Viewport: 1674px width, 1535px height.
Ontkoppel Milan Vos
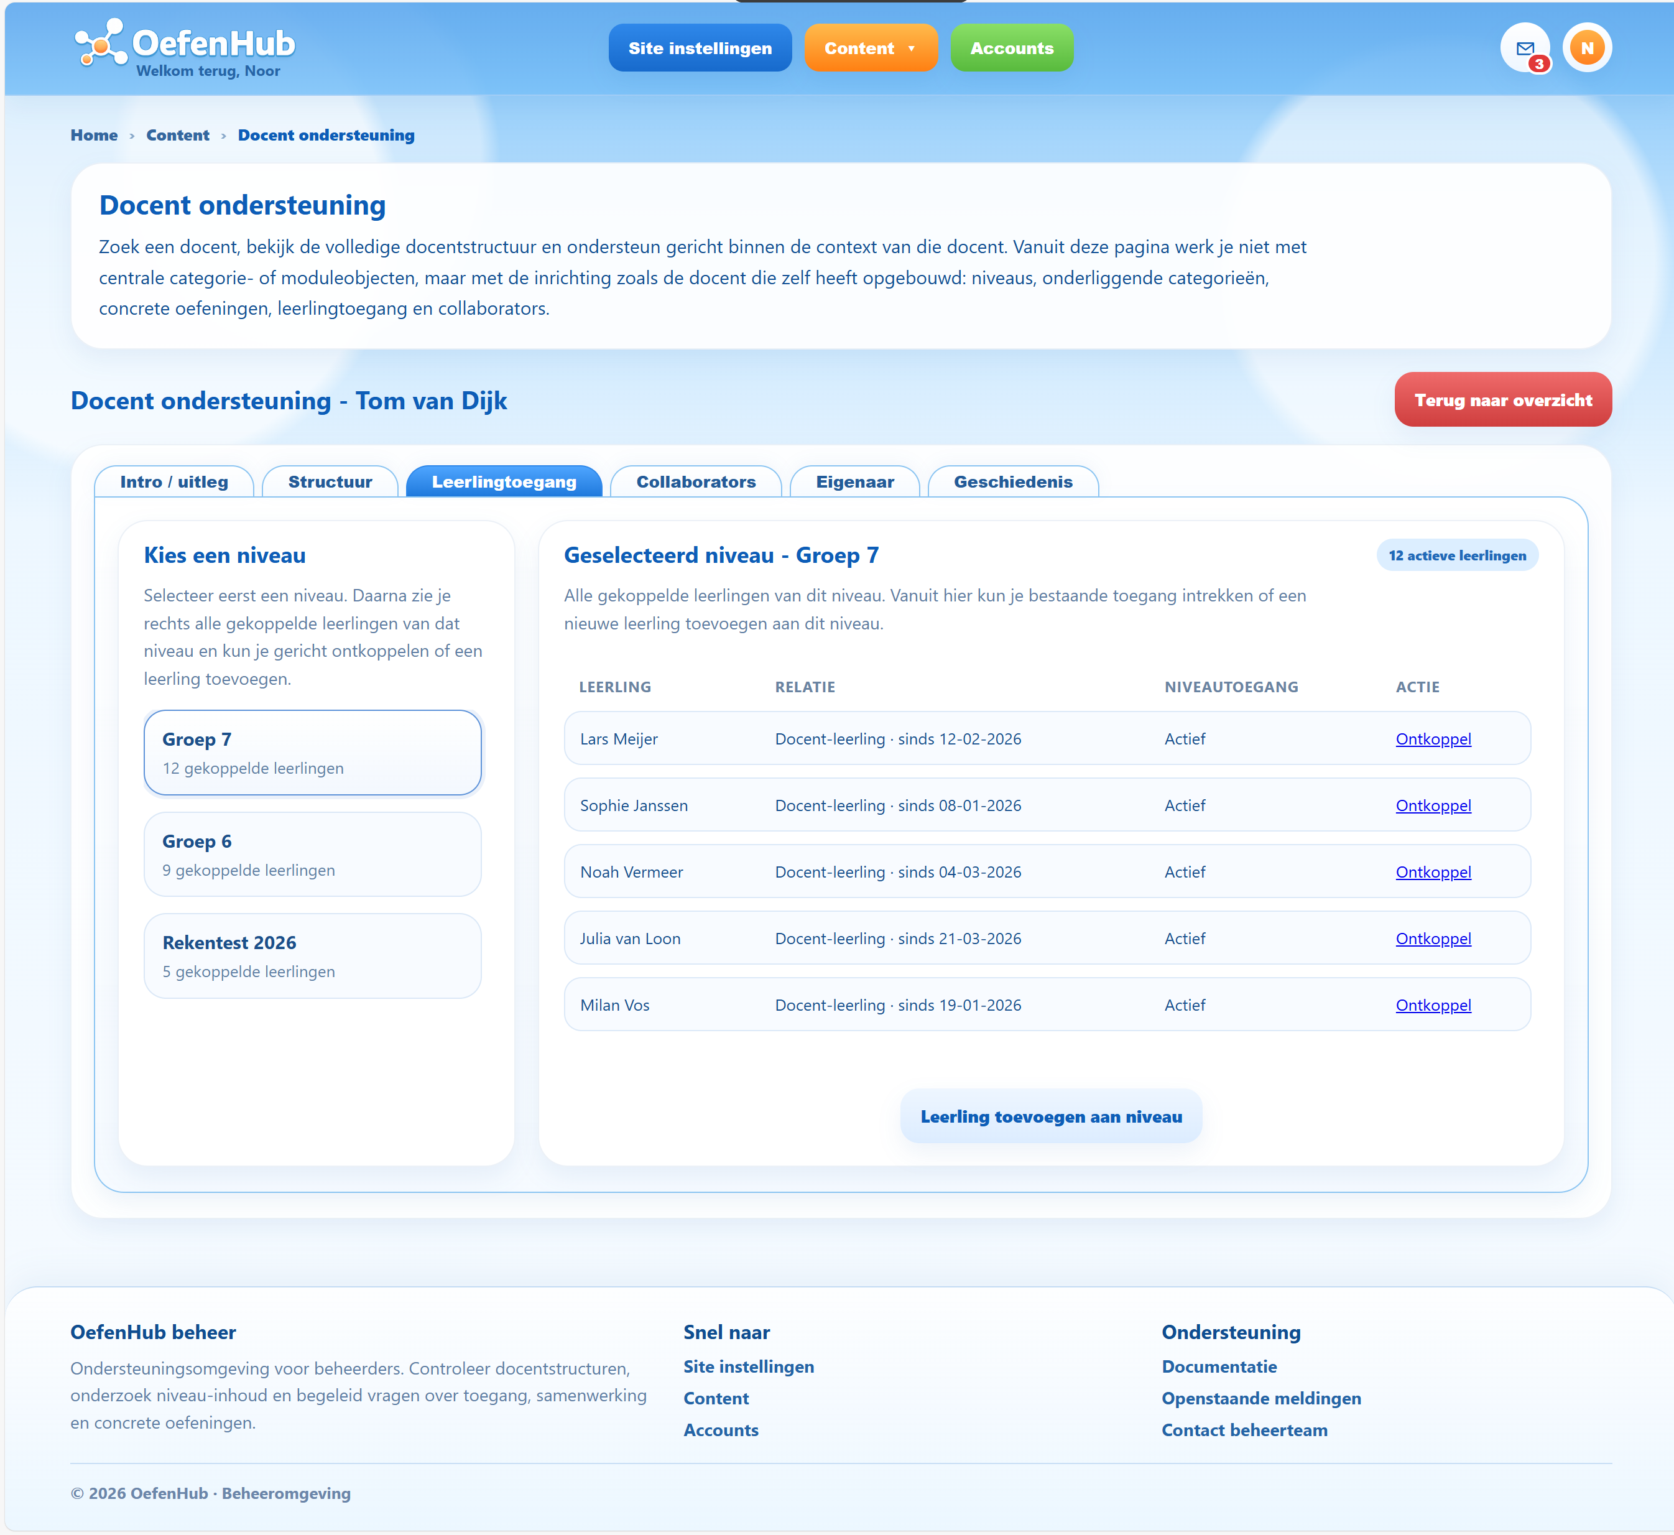1433,1004
